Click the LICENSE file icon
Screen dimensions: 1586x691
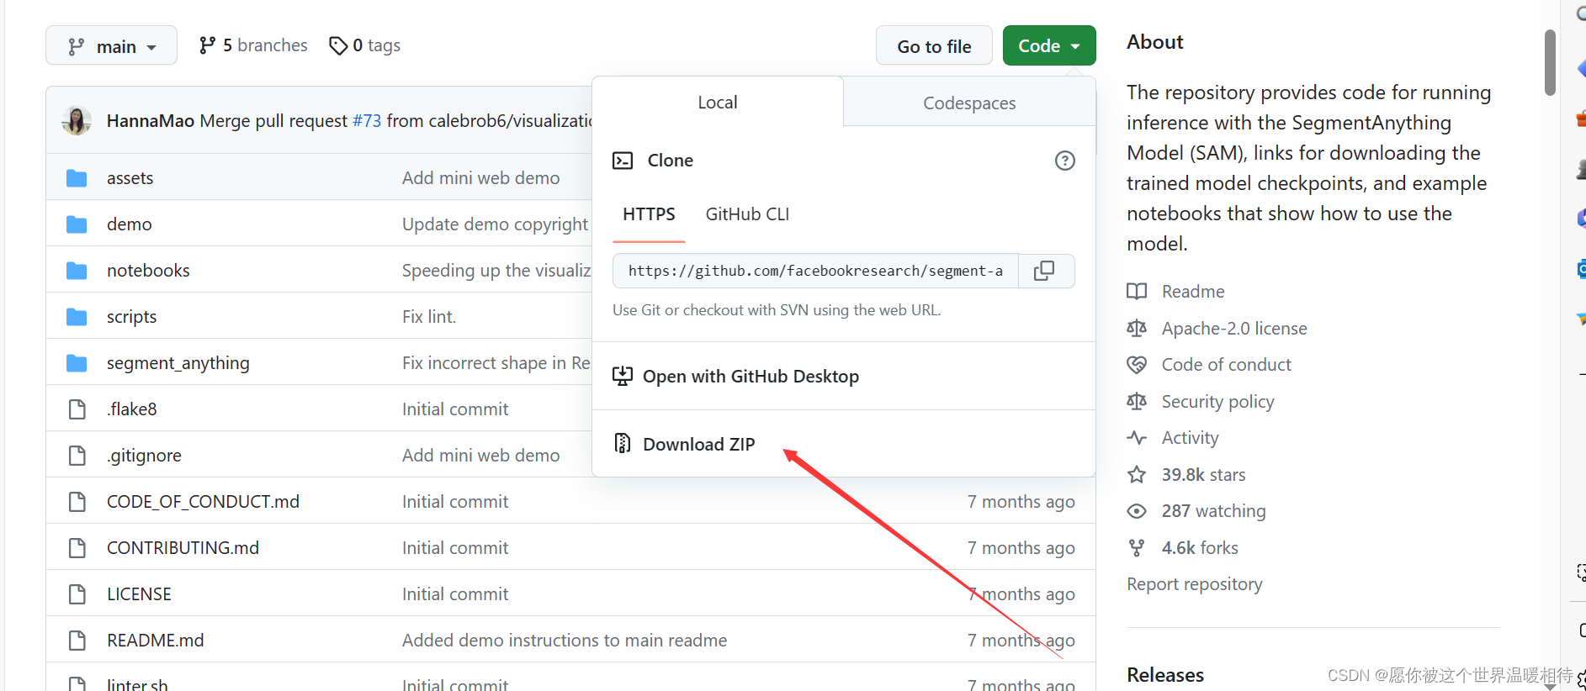pos(77,594)
